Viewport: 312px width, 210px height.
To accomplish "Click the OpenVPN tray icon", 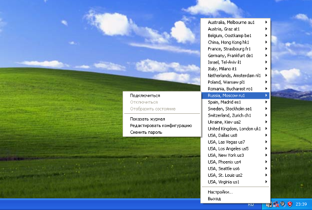I will 269,205.
